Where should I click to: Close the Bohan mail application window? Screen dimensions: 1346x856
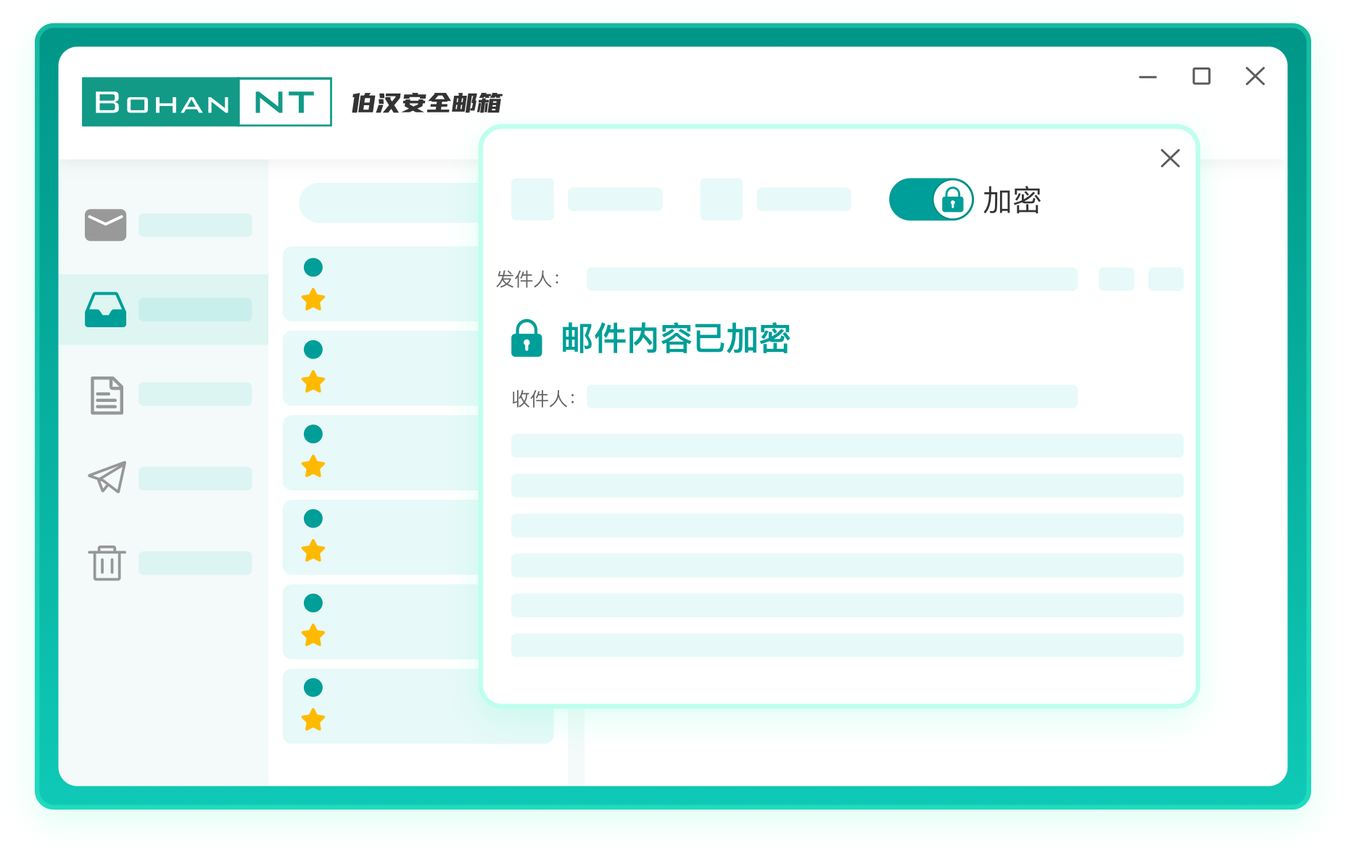pos(1255,76)
